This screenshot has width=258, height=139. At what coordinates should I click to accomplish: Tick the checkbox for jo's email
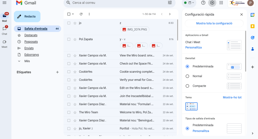(69, 23)
